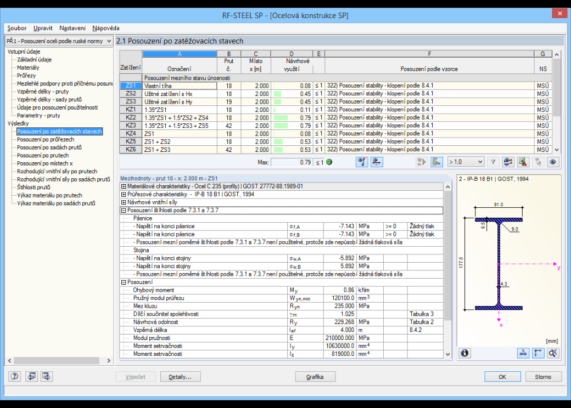This screenshot has height=408, width=571.
Task: Cancel with the Storno button
Action: 544,377
